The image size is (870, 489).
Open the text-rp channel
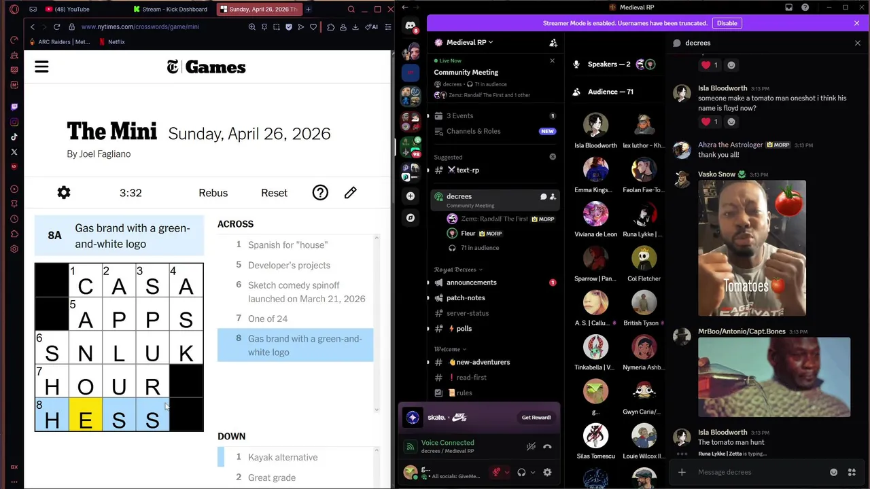coord(494,170)
